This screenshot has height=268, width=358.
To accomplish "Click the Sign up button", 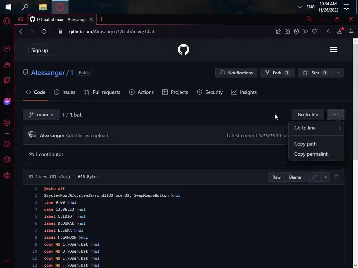I will coord(40,50).
